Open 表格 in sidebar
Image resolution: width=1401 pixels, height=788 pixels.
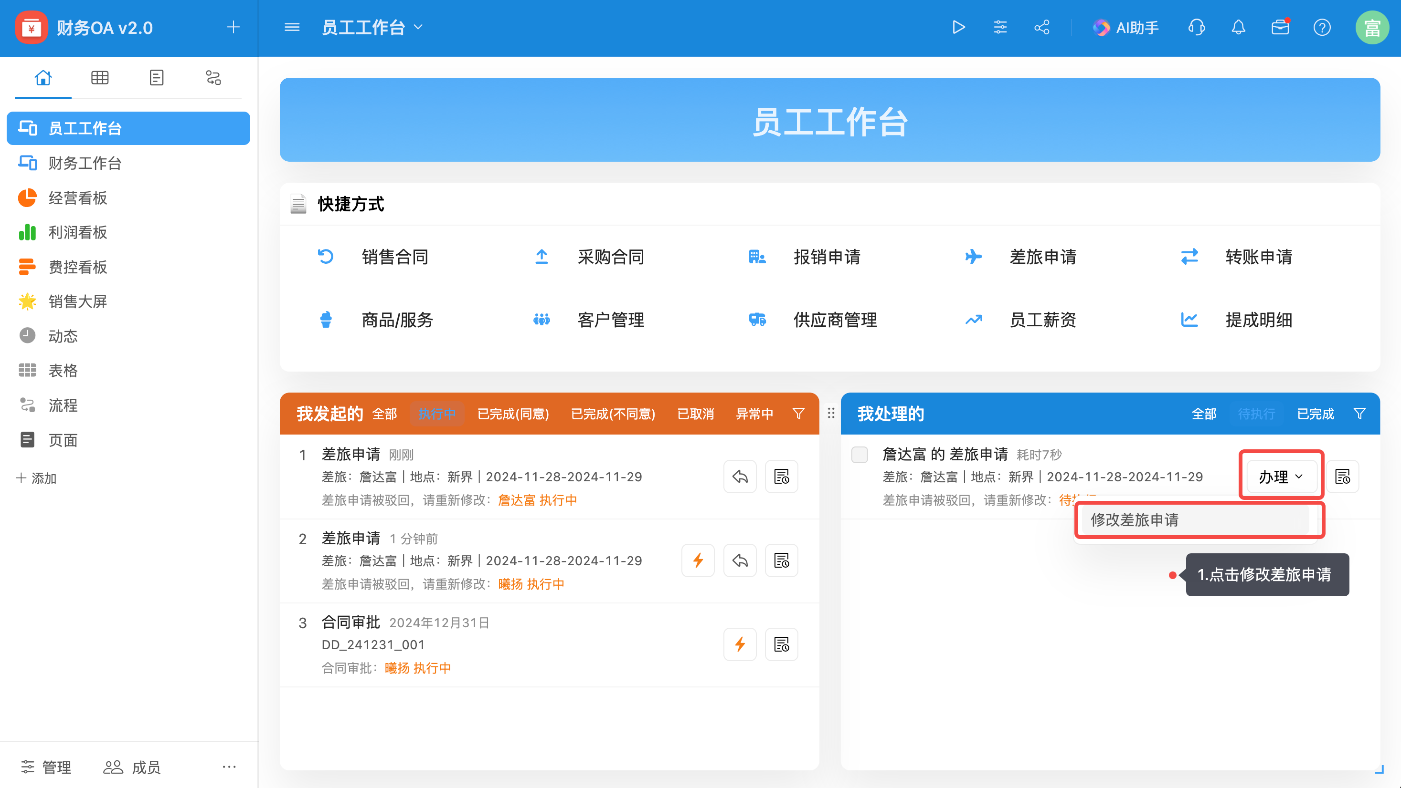pos(128,371)
